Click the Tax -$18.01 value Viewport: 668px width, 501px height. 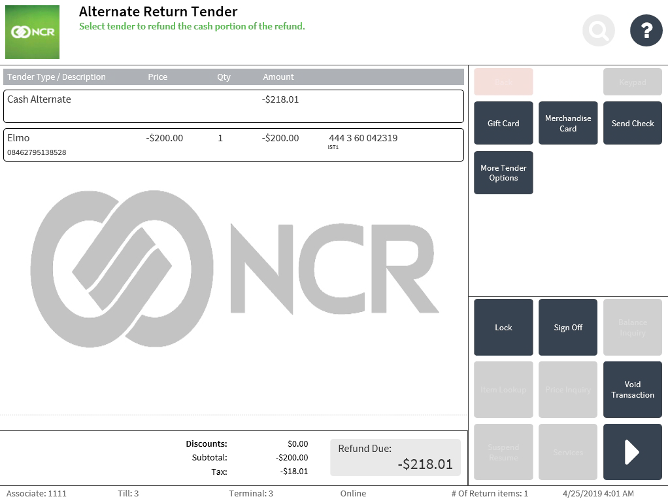(x=294, y=471)
